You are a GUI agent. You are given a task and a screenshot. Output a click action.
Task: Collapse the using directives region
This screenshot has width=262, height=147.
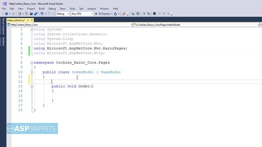pyautogui.click(x=32, y=29)
